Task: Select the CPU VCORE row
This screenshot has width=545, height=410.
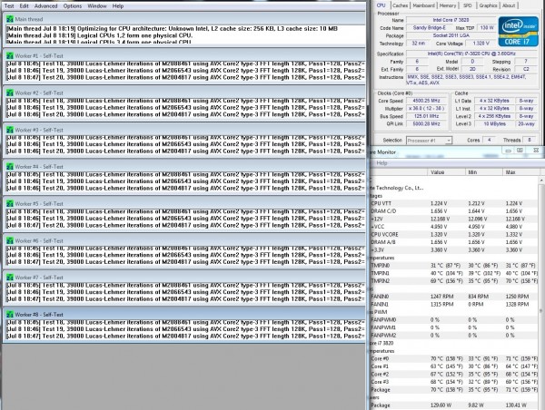Action: 454,234
